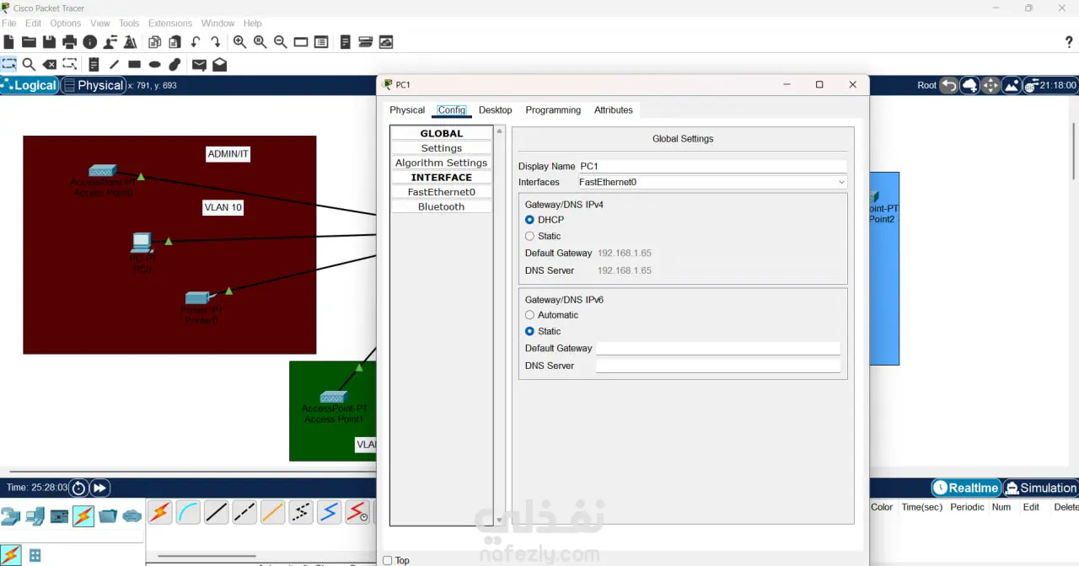1079x566 pixels.
Task: Select the Access Point1 device in green area
Action: pyautogui.click(x=334, y=397)
